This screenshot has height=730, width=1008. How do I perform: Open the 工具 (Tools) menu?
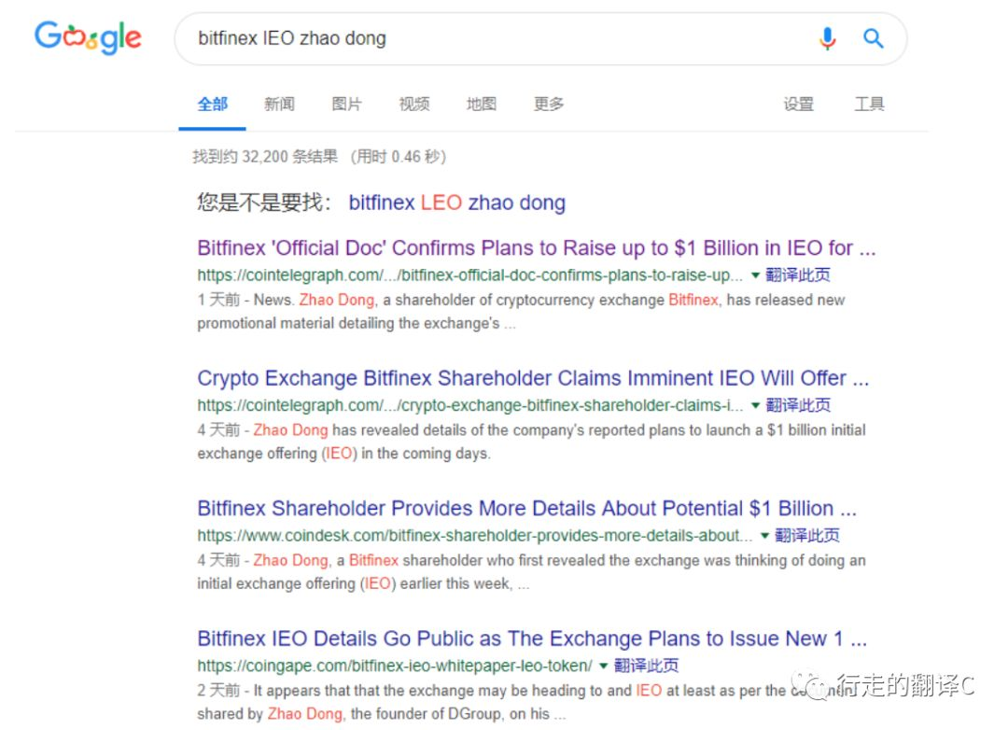click(869, 105)
